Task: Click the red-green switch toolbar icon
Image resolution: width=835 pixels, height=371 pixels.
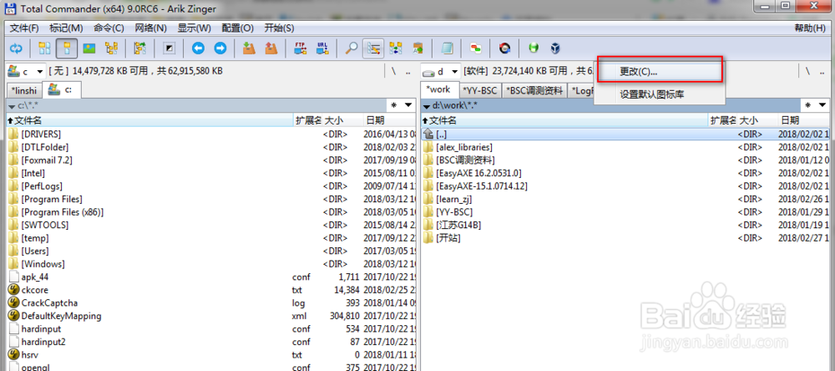Action: click(x=476, y=49)
